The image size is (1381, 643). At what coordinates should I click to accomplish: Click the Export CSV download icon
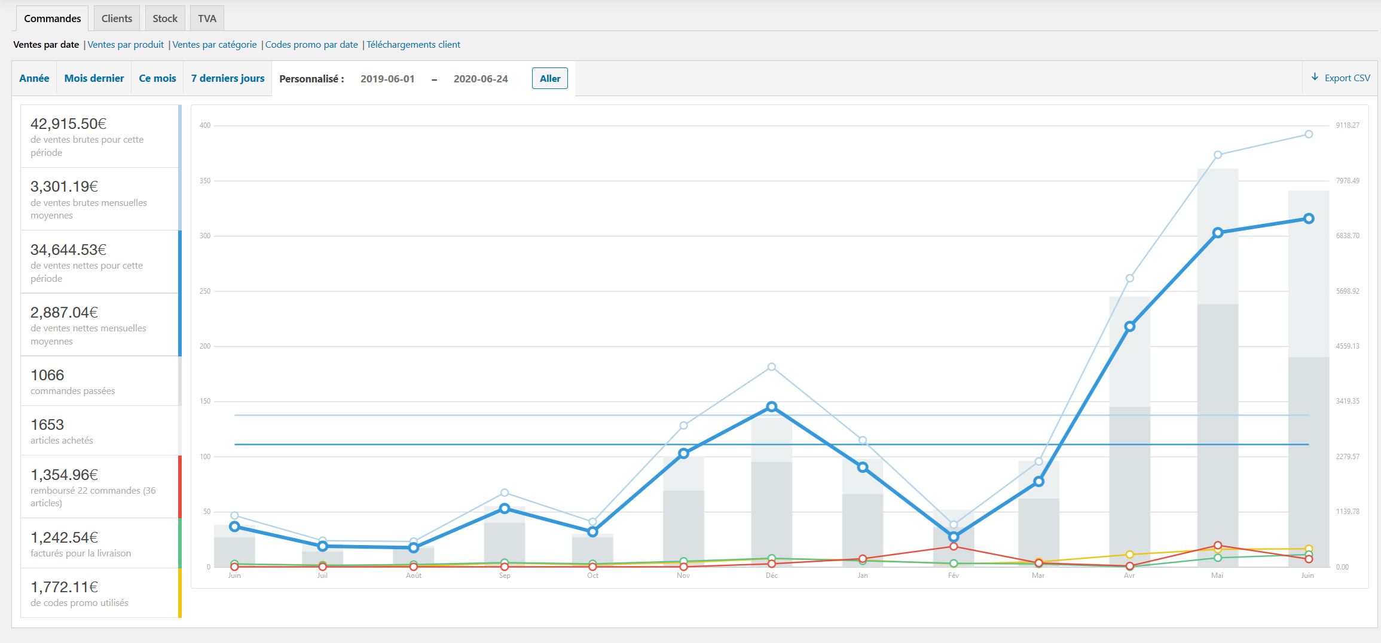tap(1315, 78)
